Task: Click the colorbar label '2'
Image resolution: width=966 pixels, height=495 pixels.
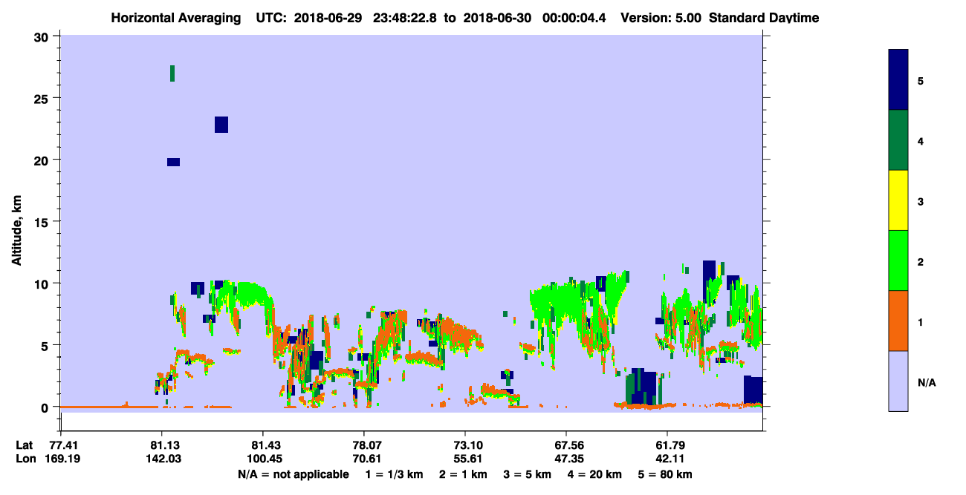Action: pos(920,261)
